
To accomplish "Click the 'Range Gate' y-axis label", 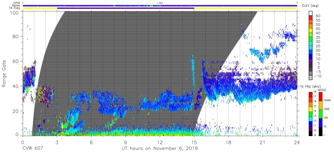I will pos(4,74).
